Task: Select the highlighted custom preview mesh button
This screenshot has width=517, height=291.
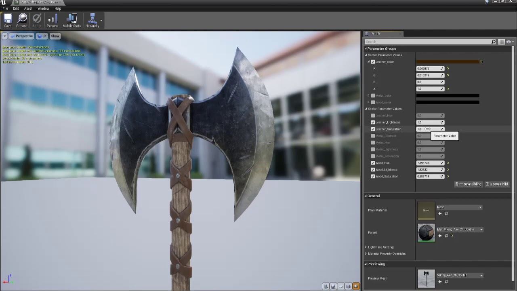Action: pos(356,286)
